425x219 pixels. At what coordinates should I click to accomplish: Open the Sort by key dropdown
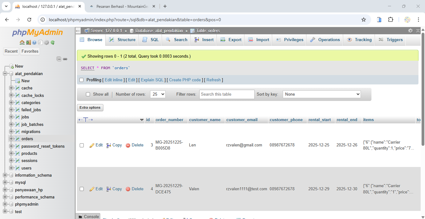pos(321,94)
